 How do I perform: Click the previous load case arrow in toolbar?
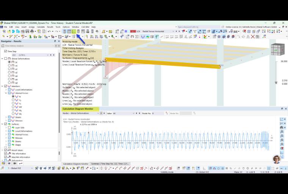[176, 31]
